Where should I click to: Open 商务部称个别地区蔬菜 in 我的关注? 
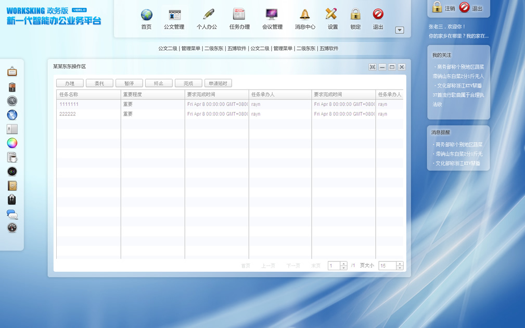[460, 67]
